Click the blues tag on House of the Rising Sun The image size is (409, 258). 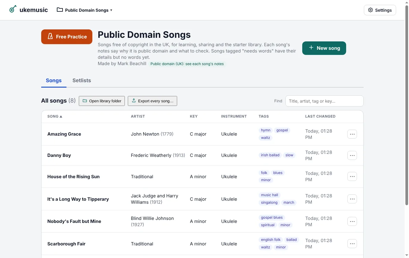coord(278,173)
